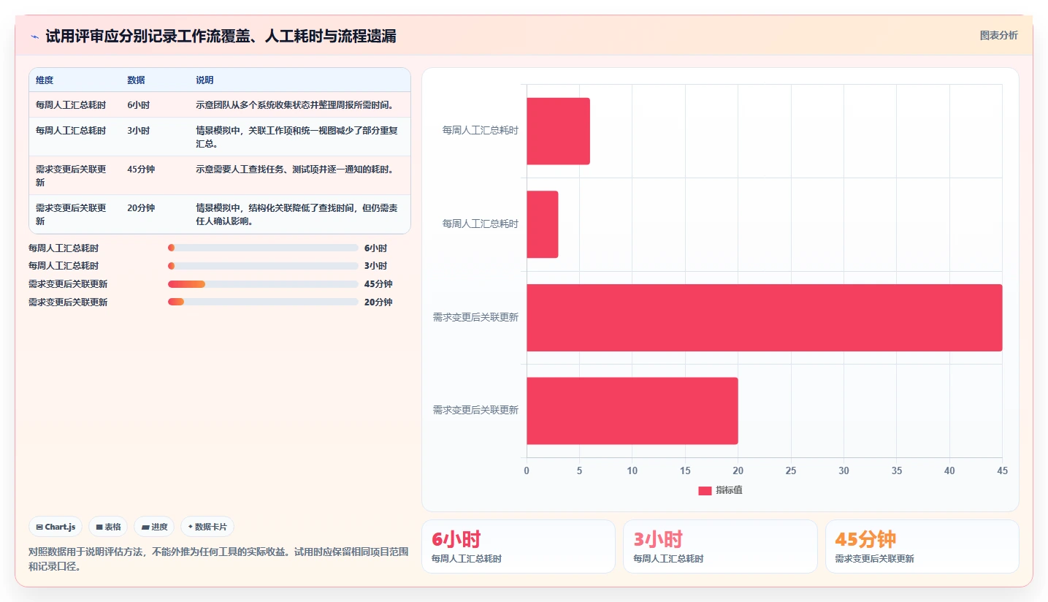Click the x-axis tick label 0
Viewport: 1048px width, 602px height.
pyautogui.click(x=527, y=471)
